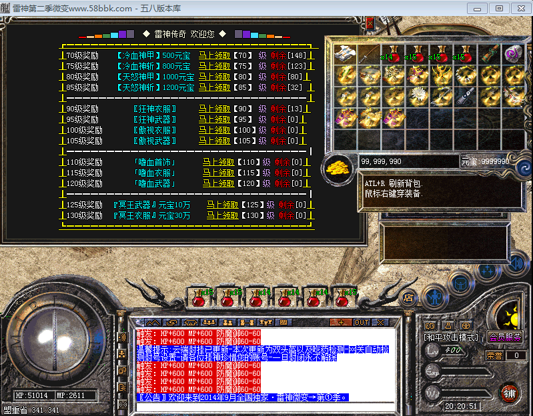
Task: Open 会员服务 member services
Action: coord(505,337)
